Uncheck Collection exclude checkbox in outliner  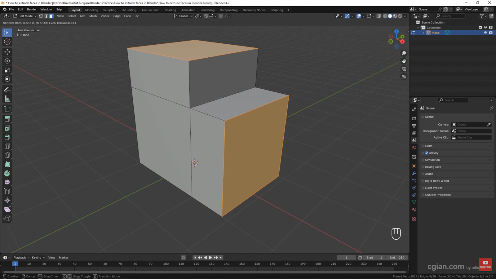click(x=480, y=28)
